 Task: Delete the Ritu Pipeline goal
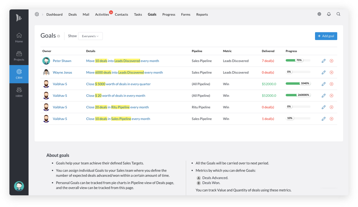pyautogui.click(x=332, y=107)
